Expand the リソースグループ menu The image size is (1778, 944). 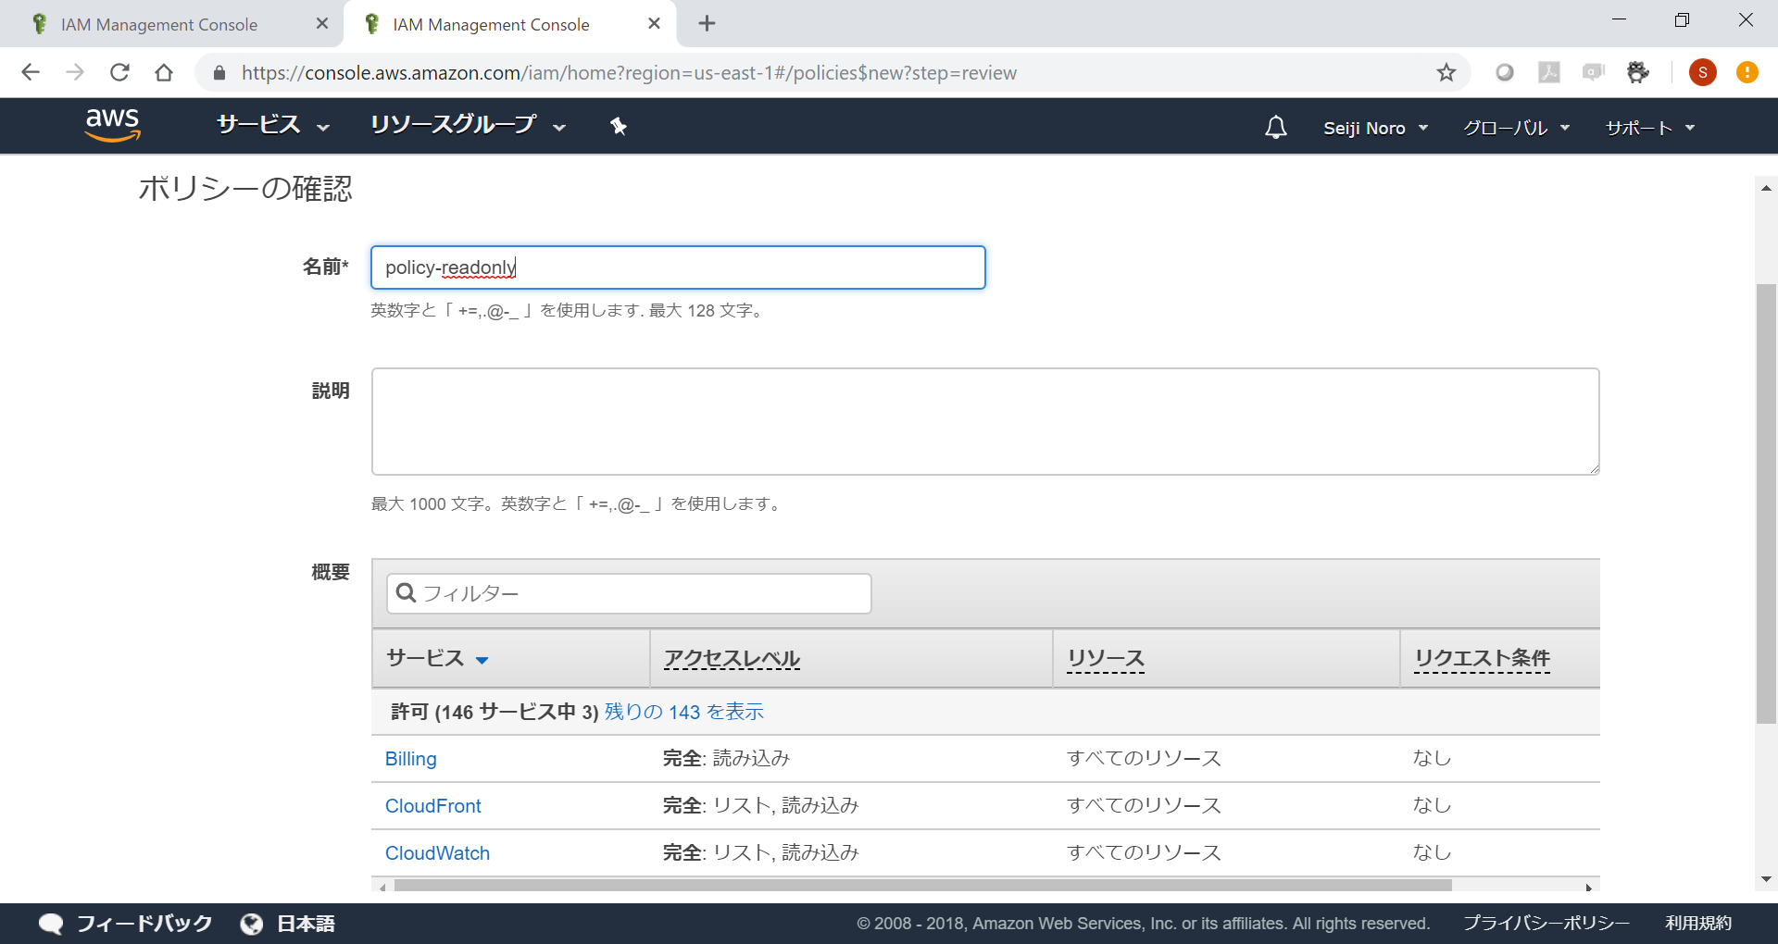(468, 125)
